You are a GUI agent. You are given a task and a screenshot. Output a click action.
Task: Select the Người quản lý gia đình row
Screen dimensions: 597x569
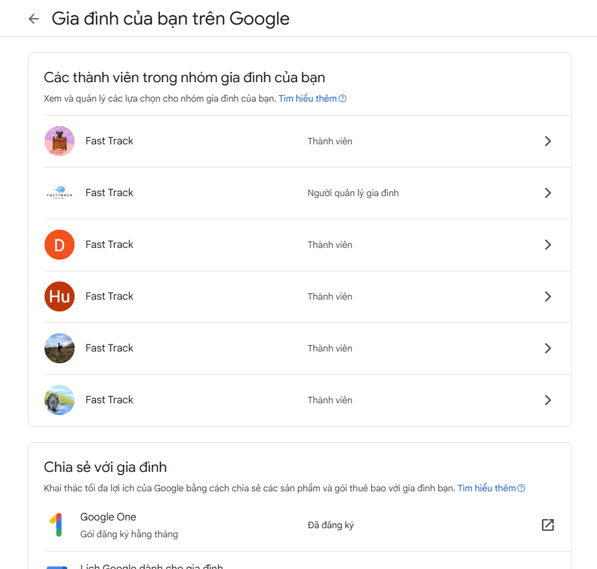pyautogui.click(x=298, y=192)
